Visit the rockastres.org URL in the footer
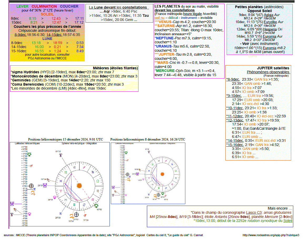Image resolution: width=303 pixels, height=239 pixels. (x=271, y=235)
